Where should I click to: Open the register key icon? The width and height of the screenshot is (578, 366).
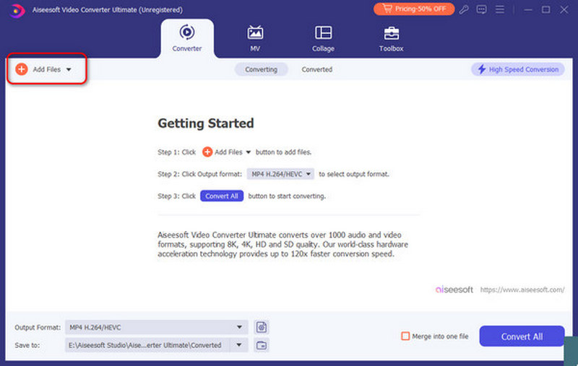464,9
